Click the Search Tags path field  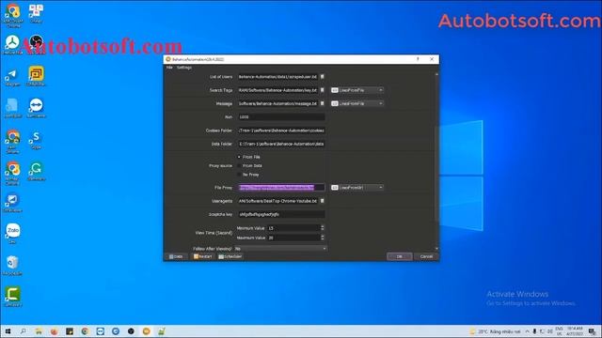click(278, 90)
